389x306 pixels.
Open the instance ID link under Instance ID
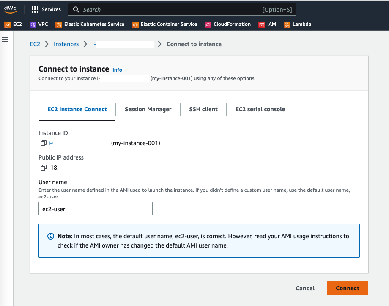(51, 143)
